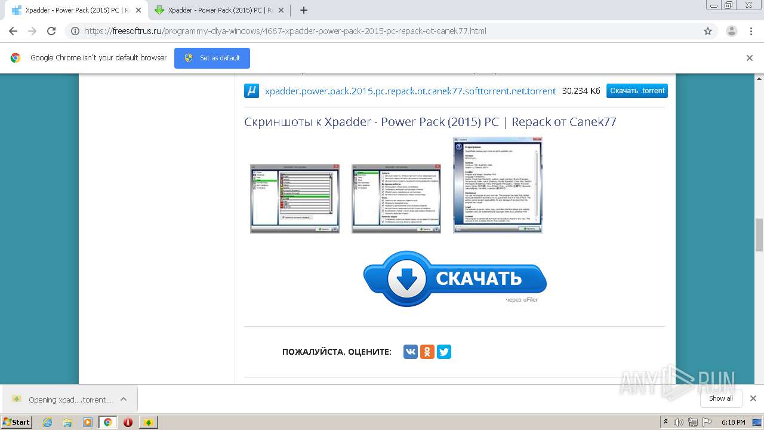Screen dimensions: 764x430
Task: View site information icon in address bar
Action: (x=75, y=31)
